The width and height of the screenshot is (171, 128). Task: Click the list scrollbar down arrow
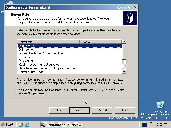click(x=124, y=72)
